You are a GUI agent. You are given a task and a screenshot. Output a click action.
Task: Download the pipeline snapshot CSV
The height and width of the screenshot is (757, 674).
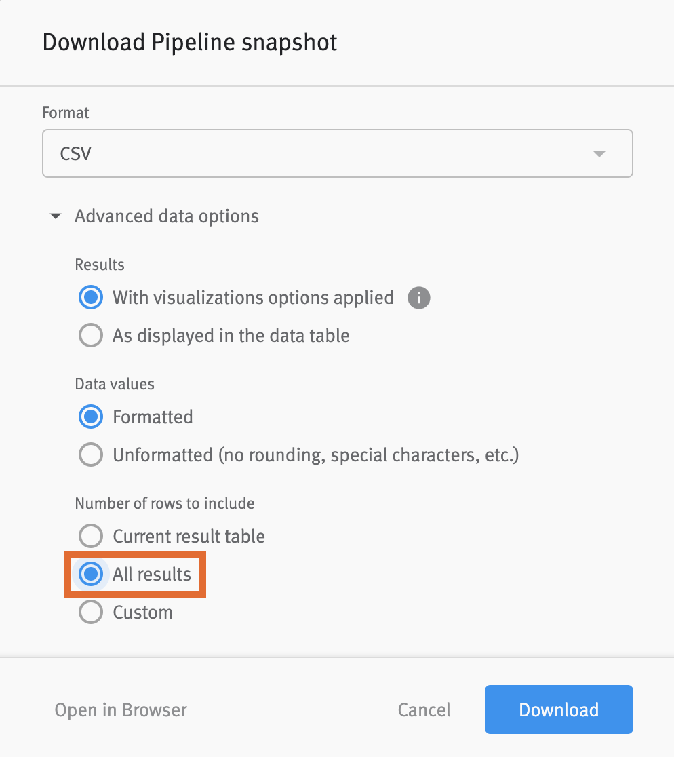[x=558, y=709]
